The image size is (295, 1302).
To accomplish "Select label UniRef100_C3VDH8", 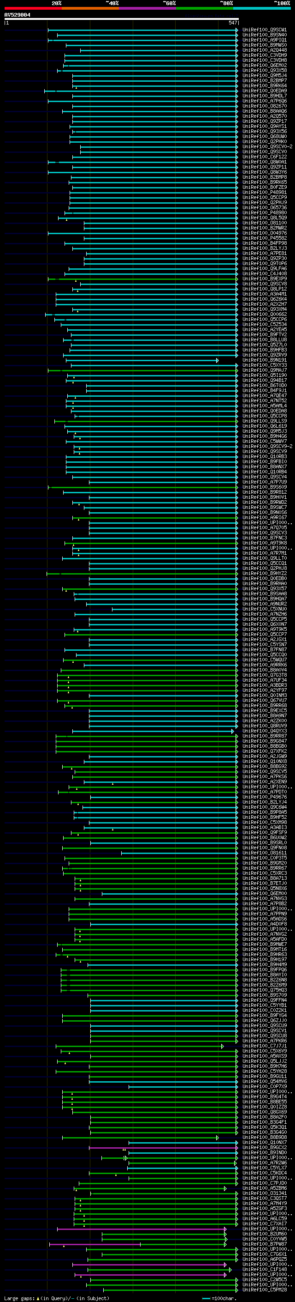I will click(x=264, y=60).
